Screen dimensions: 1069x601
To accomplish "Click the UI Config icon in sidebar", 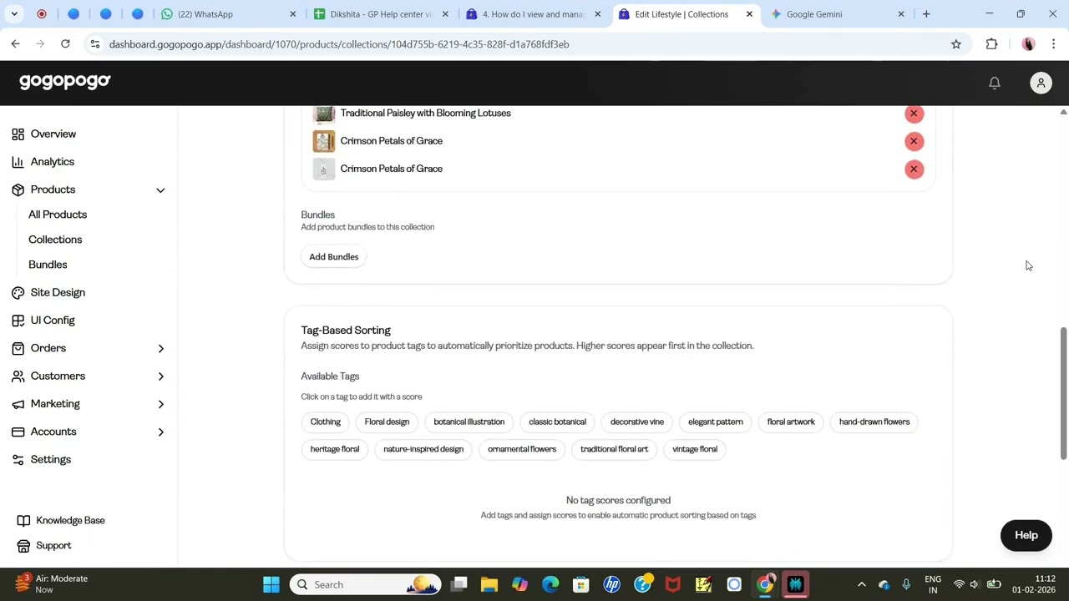I will [18, 321].
